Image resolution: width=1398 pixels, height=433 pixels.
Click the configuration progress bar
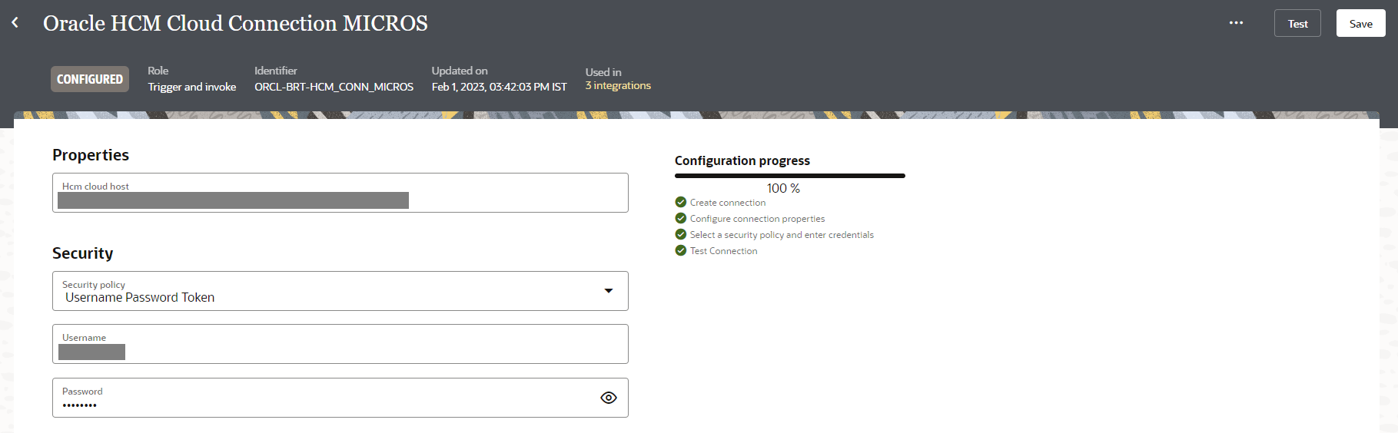pyautogui.click(x=790, y=176)
